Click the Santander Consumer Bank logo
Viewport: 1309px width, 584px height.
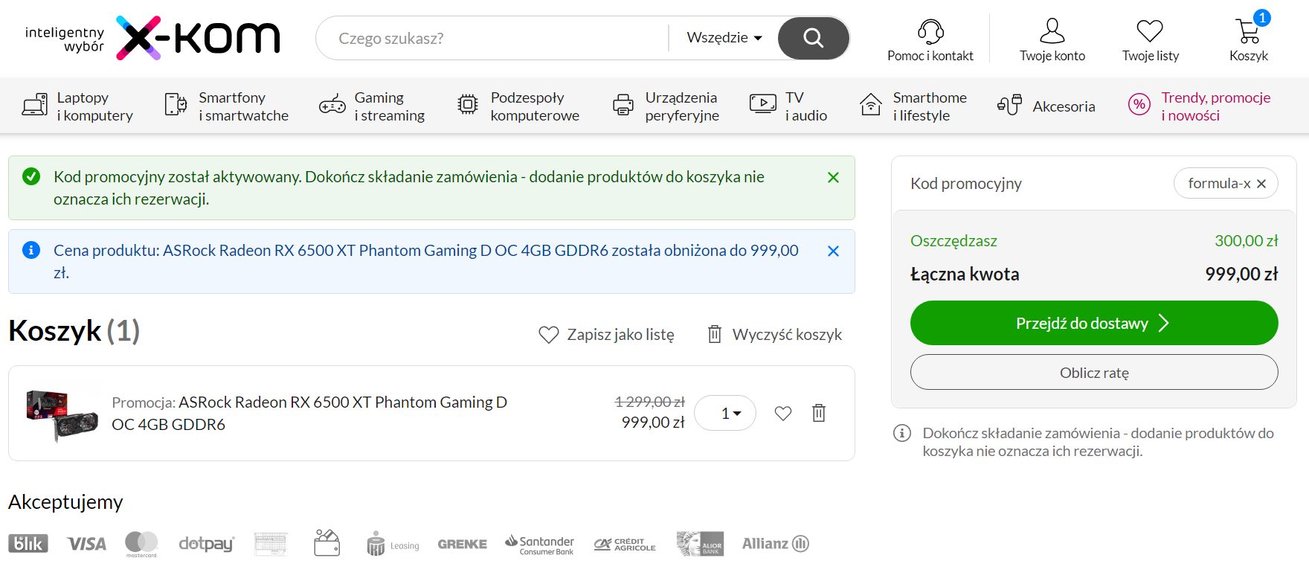coord(540,545)
